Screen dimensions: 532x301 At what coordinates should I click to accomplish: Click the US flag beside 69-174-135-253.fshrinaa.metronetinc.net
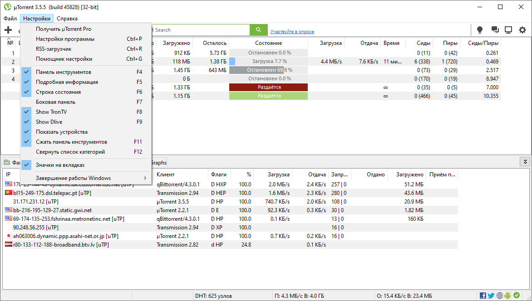(9, 218)
